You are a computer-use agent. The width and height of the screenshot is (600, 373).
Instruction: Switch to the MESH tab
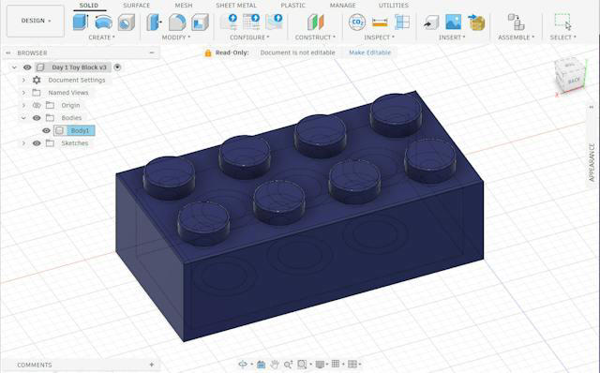click(184, 6)
